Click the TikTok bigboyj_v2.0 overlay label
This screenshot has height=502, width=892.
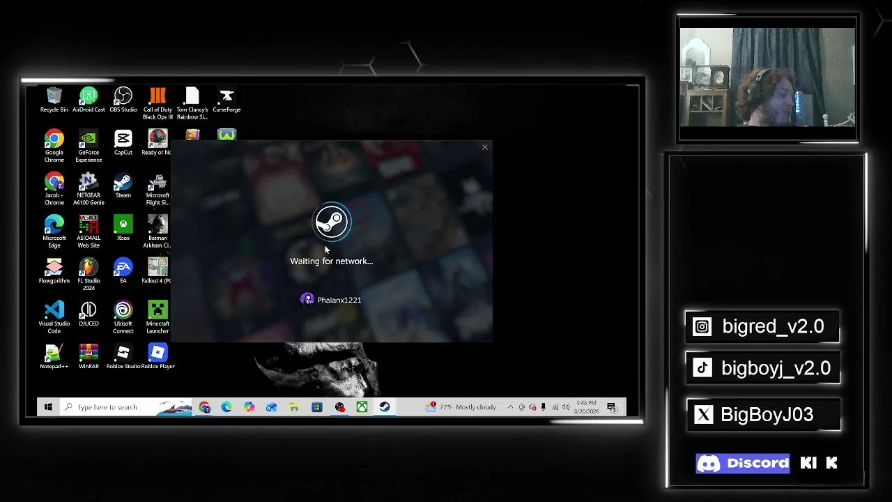pyautogui.click(x=763, y=368)
